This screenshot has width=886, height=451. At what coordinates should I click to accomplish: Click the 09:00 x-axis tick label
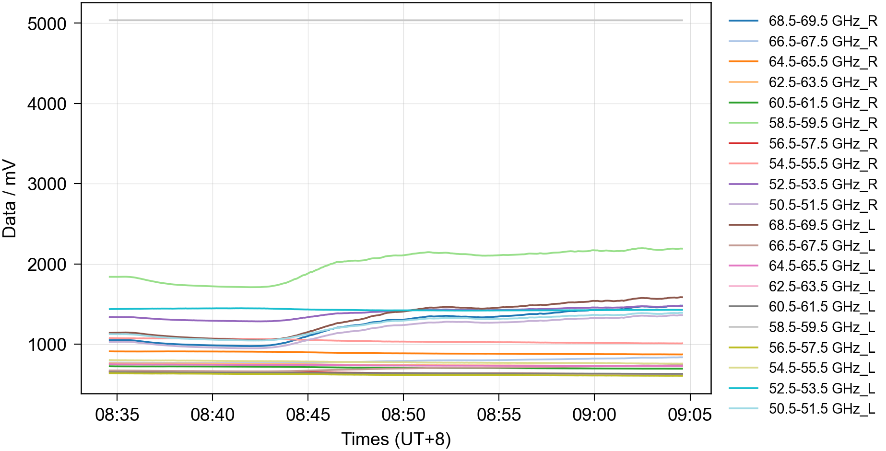pos(594,415)
